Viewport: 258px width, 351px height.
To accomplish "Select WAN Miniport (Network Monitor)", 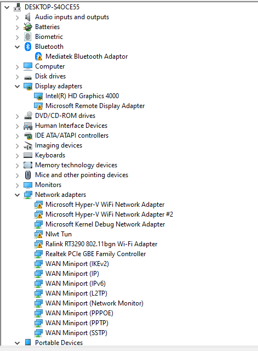I will point(94,303).
